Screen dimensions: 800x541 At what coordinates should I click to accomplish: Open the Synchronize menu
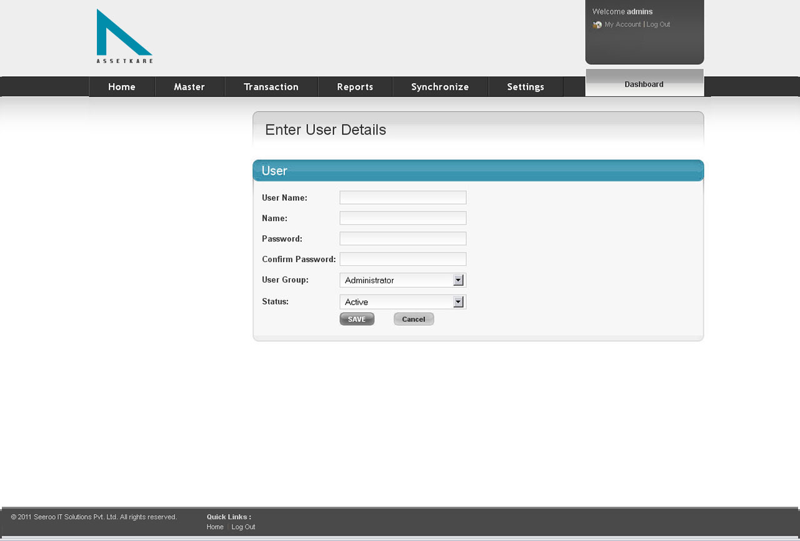point(440,87)
